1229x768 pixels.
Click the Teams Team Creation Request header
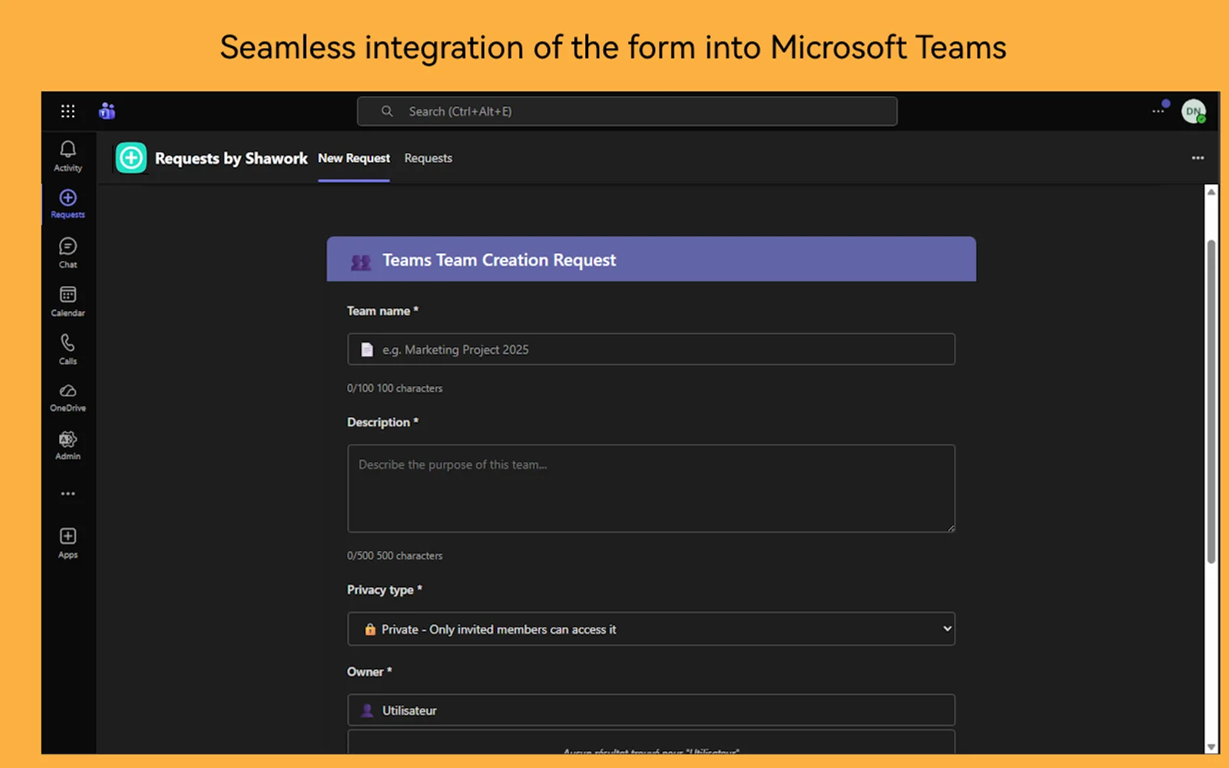coord(651,260)
